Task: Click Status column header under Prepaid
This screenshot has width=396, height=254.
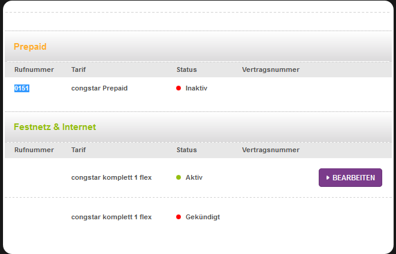Action: (x=187, y=69)
